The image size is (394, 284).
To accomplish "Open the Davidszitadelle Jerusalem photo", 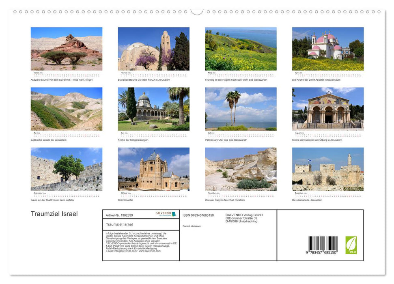I will (327, 169).
